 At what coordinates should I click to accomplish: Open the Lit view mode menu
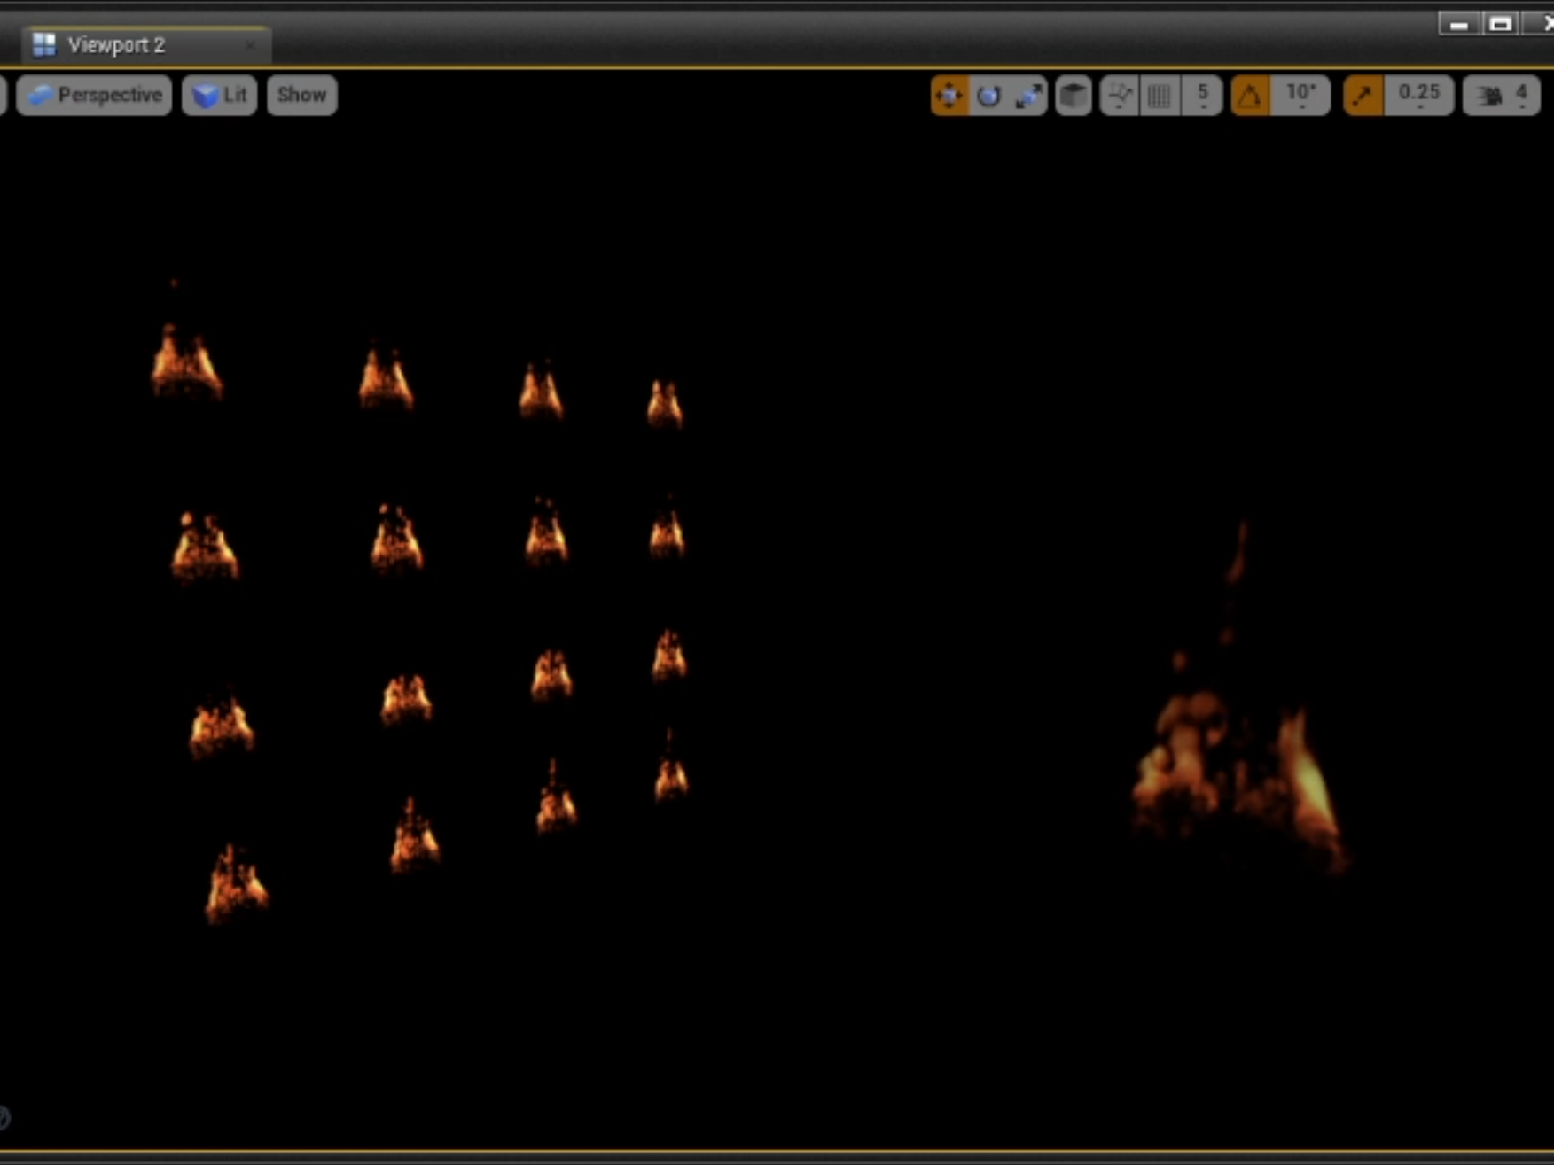[220, 96]
